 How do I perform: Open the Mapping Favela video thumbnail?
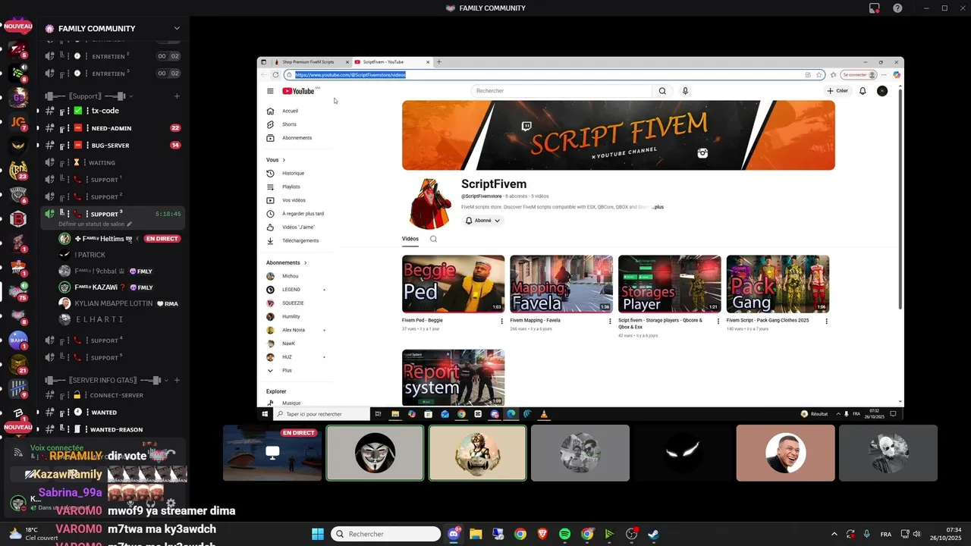pos(561,284)
